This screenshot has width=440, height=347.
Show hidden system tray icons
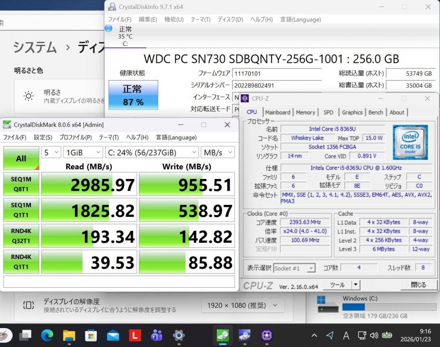[314, 336]
